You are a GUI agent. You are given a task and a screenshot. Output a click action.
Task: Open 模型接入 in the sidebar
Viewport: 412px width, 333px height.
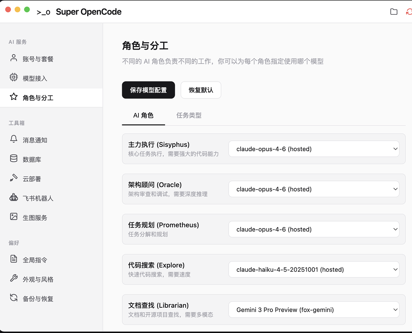pos(51,78)
